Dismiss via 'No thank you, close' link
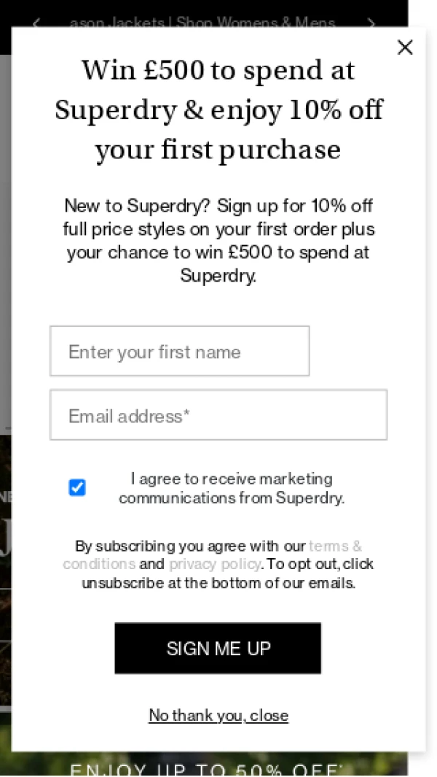Viewport: 437px width, 777px height. coord(219,715)
